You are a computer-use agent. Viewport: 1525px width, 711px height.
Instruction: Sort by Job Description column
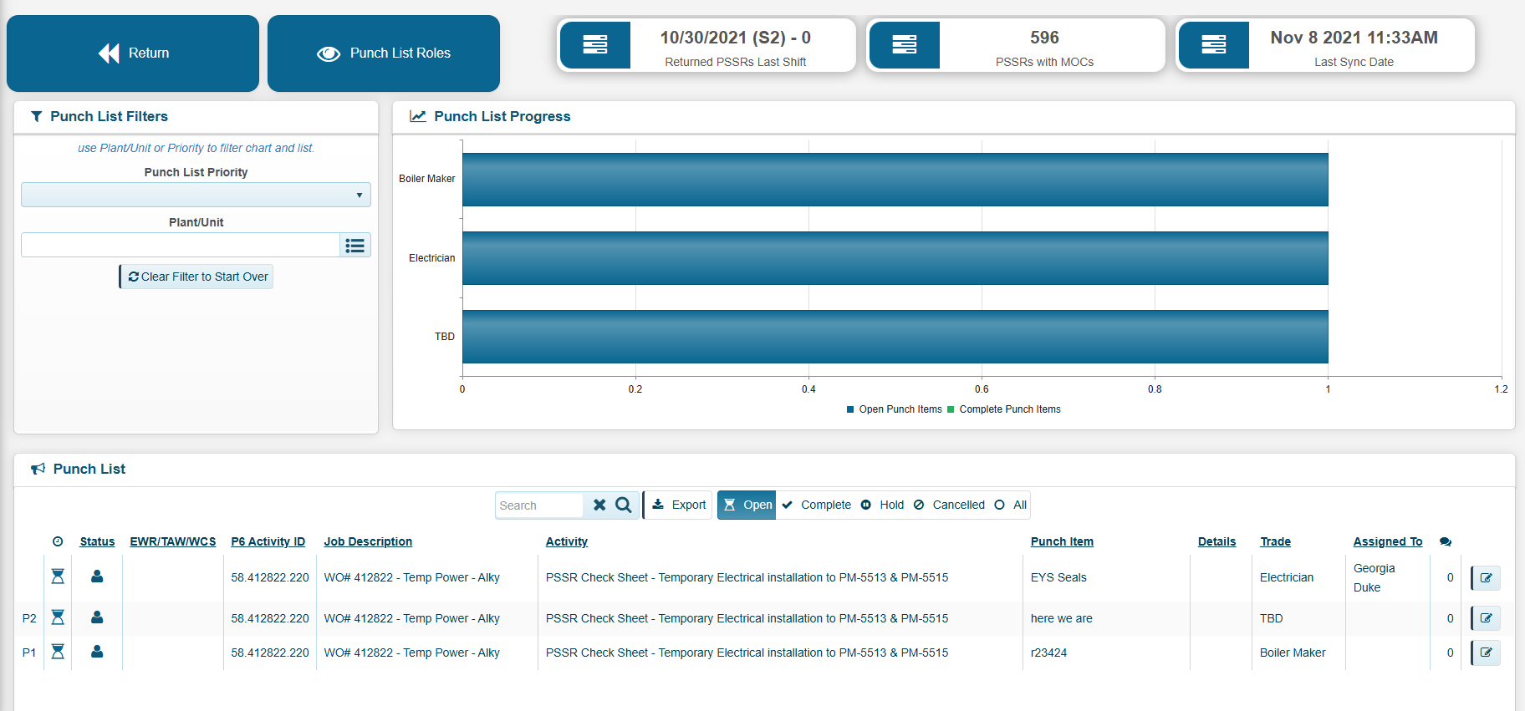click(368, 541)
